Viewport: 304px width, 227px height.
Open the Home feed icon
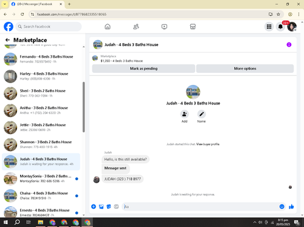[x=108, y=27]
